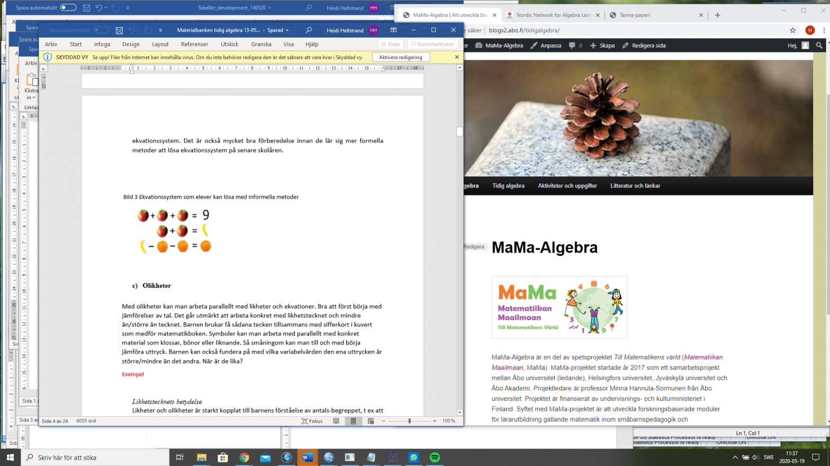The image size is (830, 466).
Task: Switch to Print layout view icon
Action: point(353,421)
